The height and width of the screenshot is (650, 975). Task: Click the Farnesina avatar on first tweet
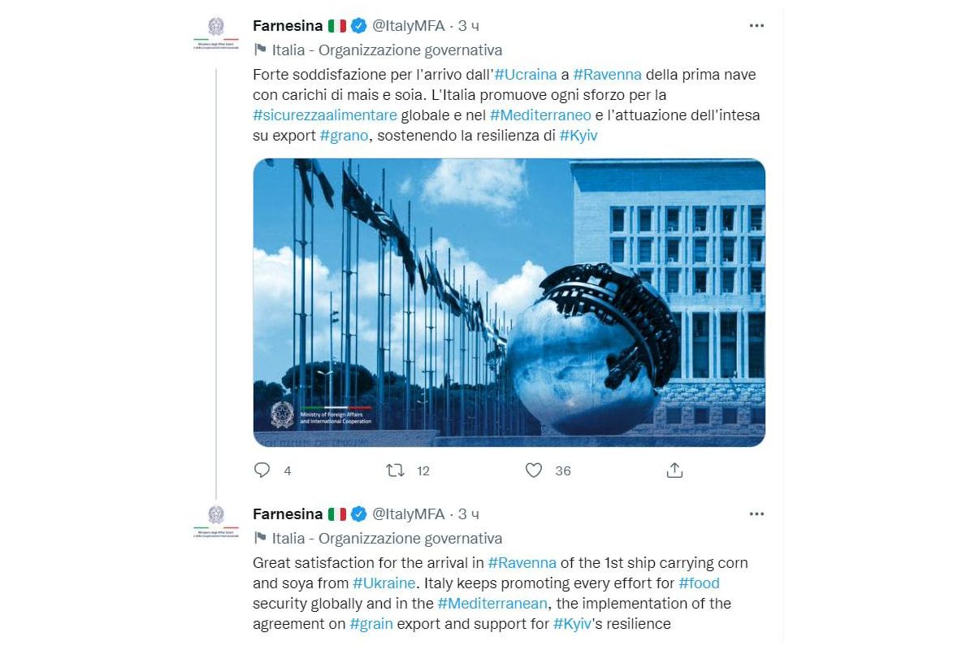point(215,32)
